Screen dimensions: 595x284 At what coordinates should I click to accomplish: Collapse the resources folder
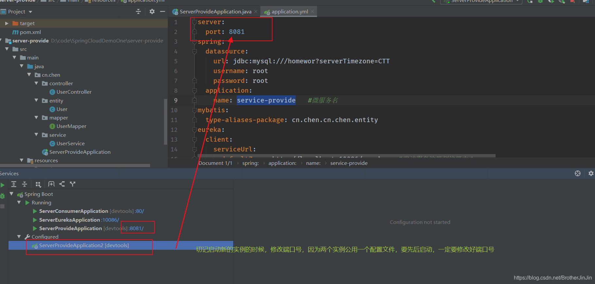pos(22,160)
